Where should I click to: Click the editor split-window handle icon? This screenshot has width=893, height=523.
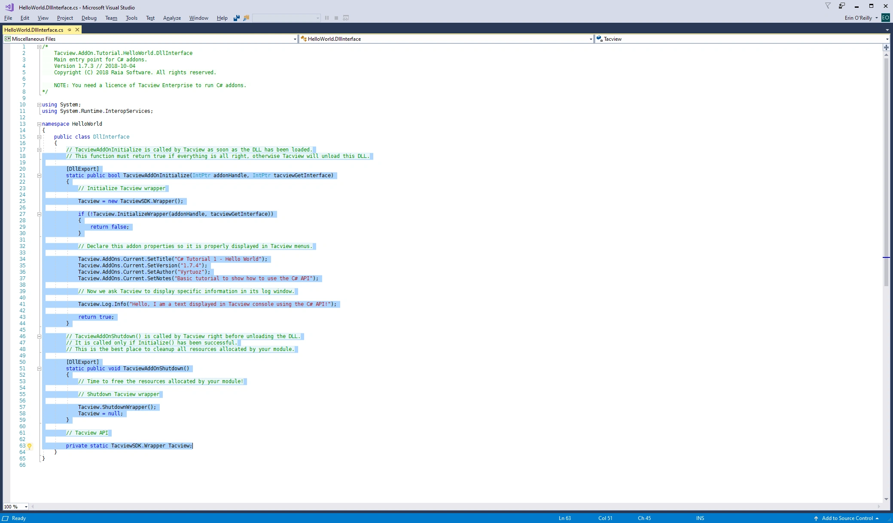pos(886,48)
